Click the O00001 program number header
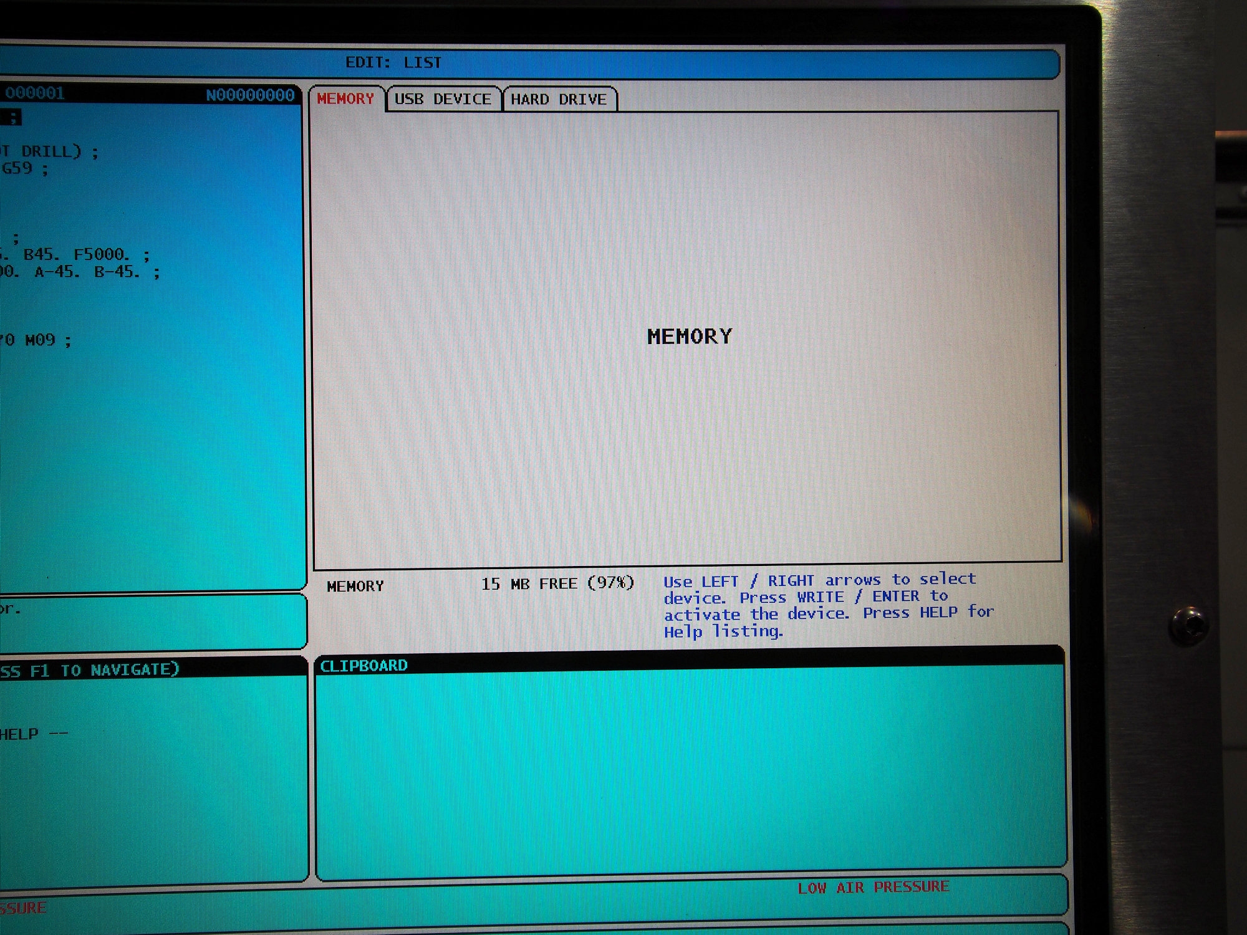This screenshot has width=1247, height=935. (35, 93)
